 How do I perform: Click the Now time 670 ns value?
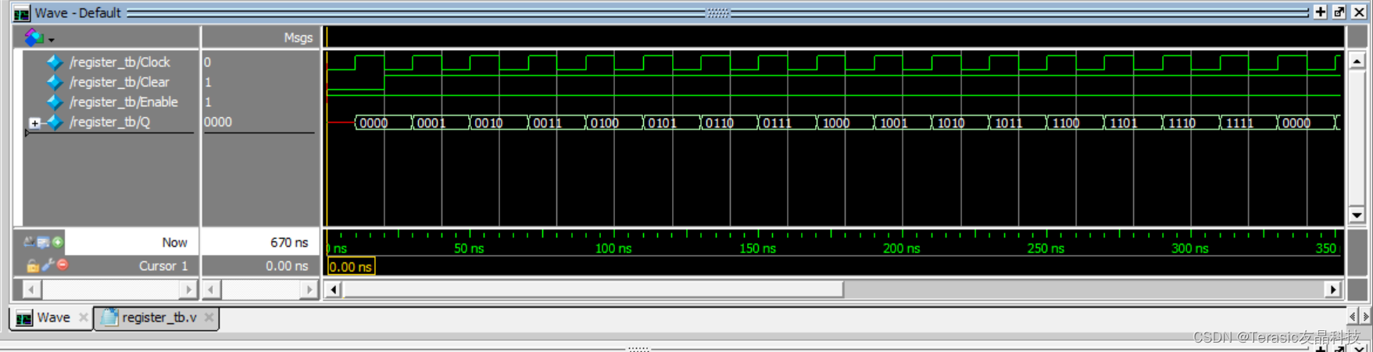click(x=289, y=243)
